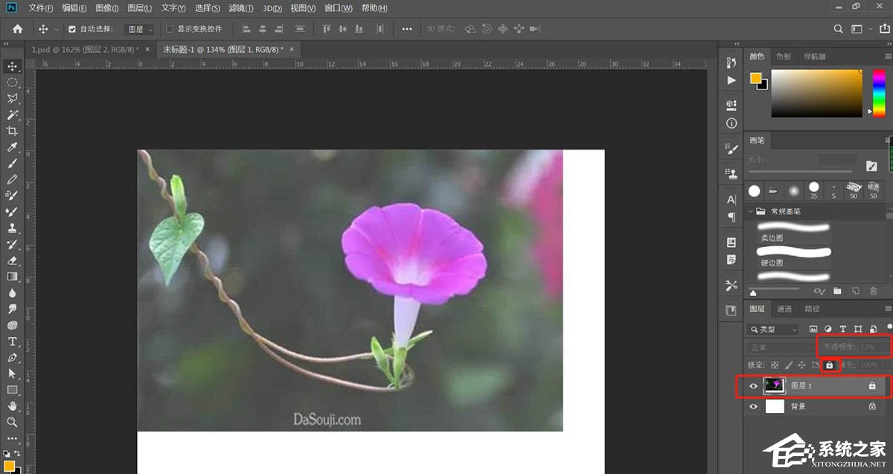Open the 滤镜 menu
Screen dimensions: 893x474
click(240, 8)
